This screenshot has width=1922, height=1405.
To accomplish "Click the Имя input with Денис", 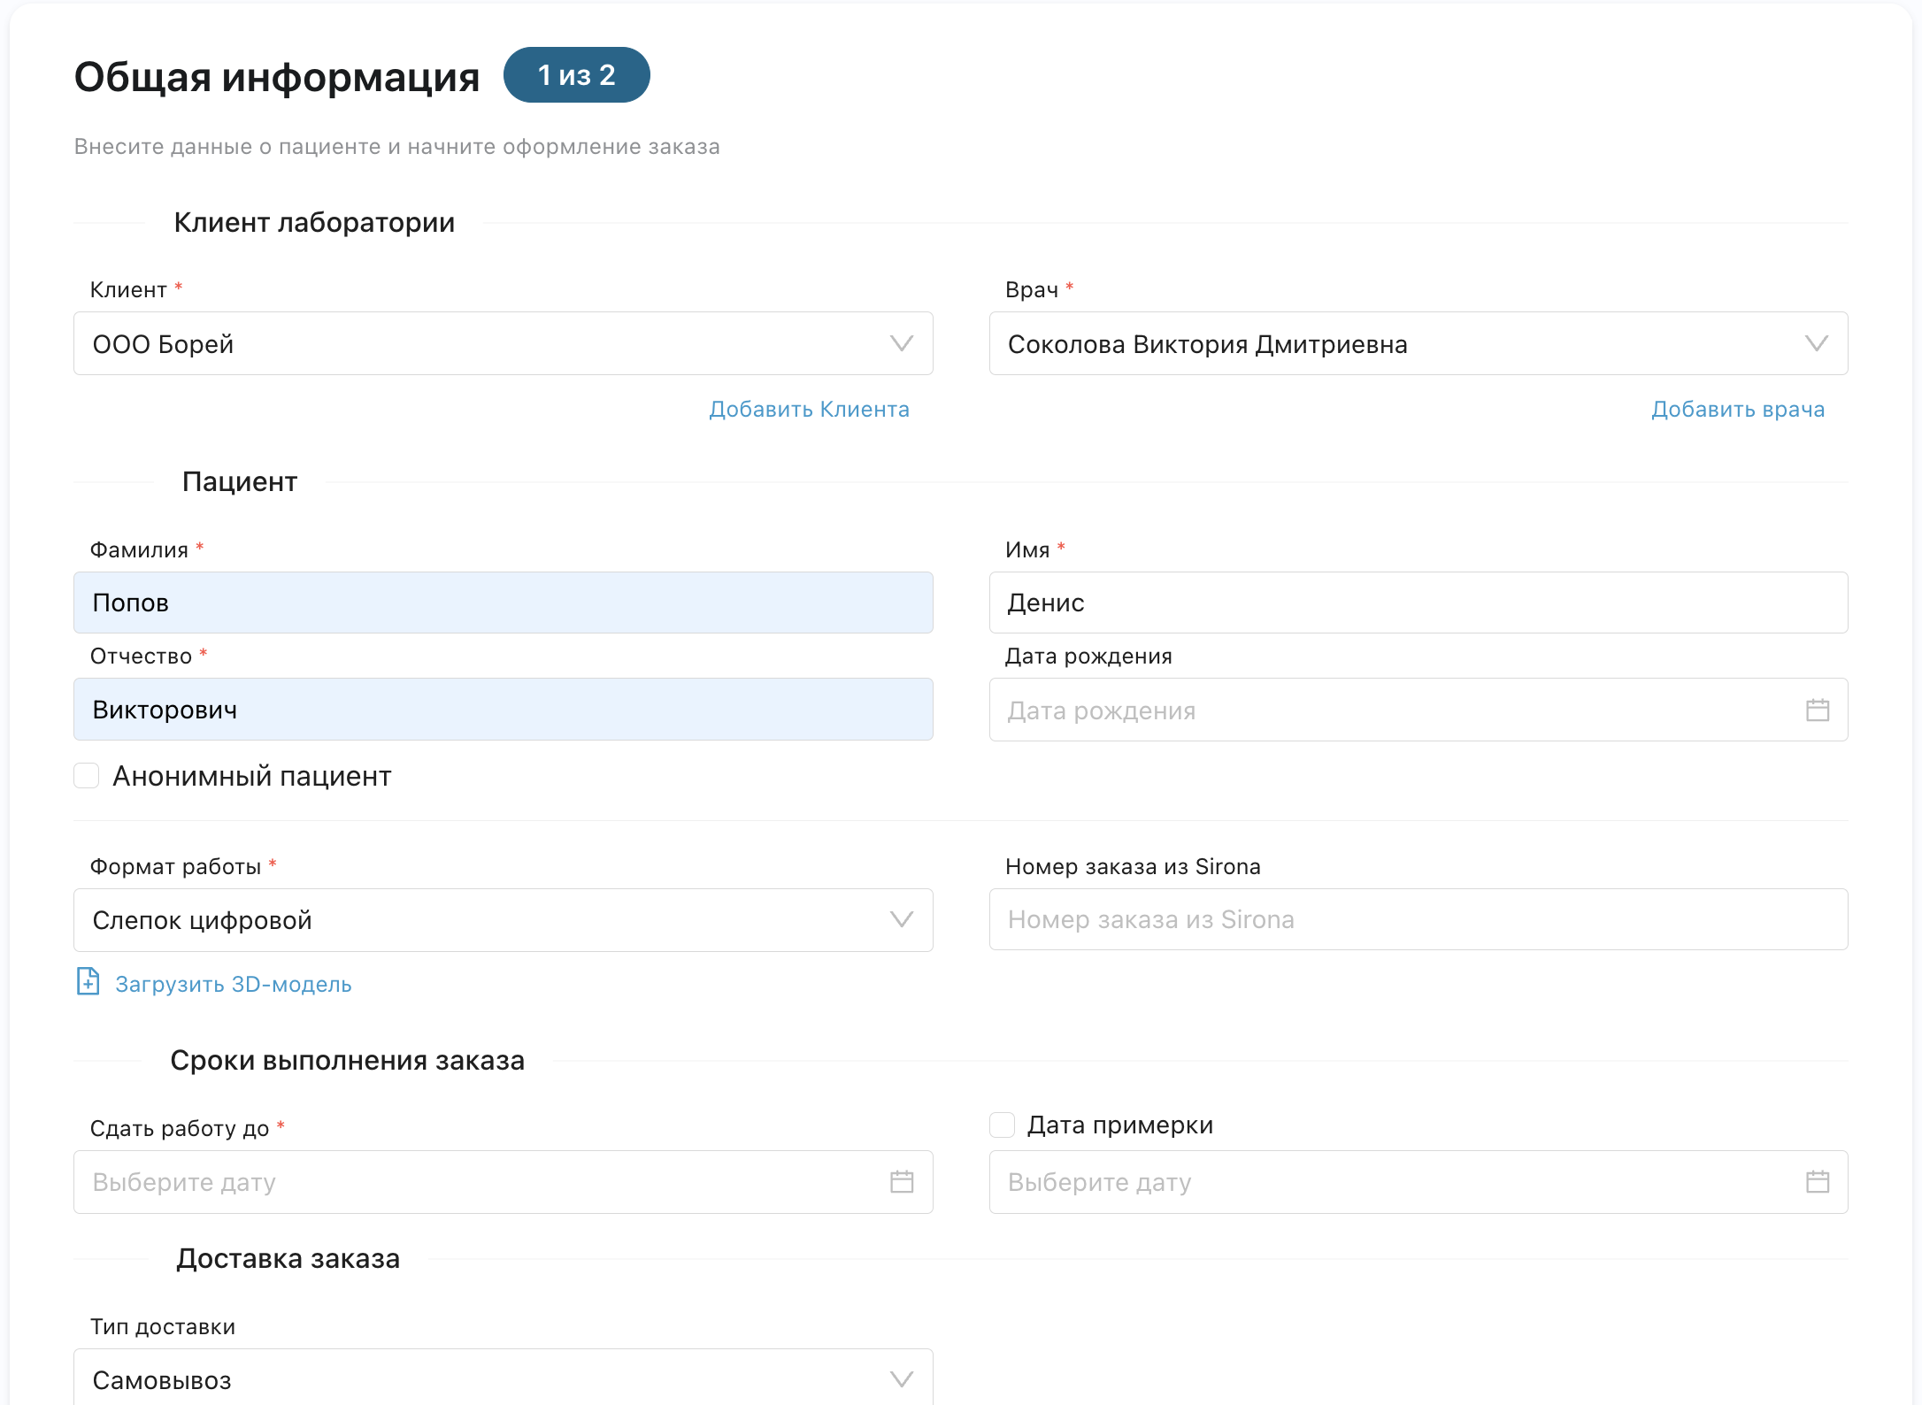I will [x=1418, y=603].
